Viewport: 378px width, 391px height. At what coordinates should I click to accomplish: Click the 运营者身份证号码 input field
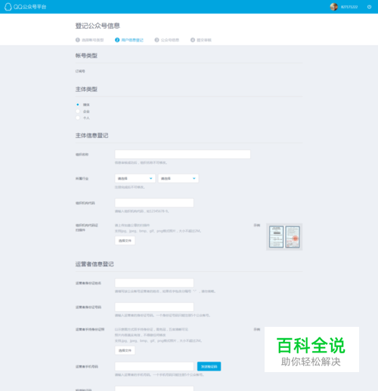point(154,307)
